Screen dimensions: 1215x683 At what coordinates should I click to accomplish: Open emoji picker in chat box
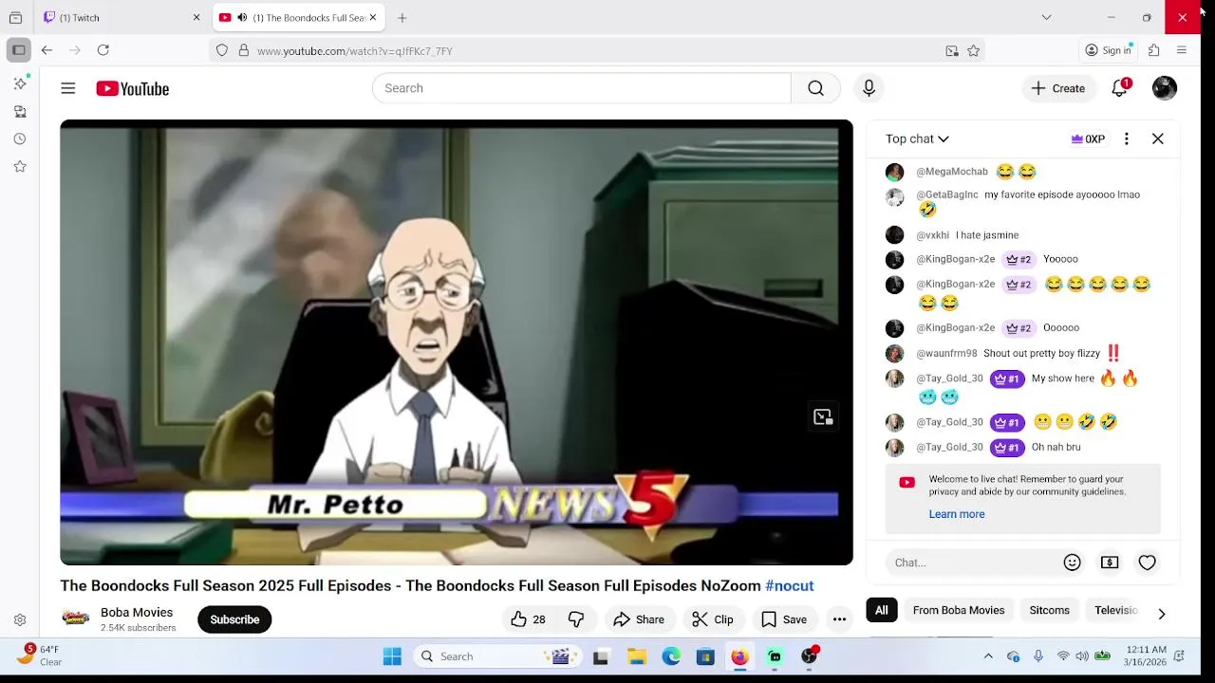[1073, 563]
